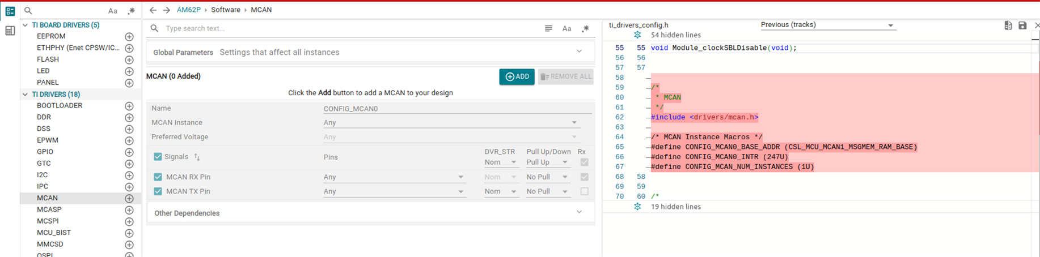Click REMOVE ALL button
The width and height of the screenshot is (1040, 257).
565,76
